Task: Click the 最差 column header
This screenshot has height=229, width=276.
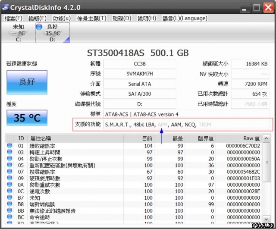Action: (169, 138)
